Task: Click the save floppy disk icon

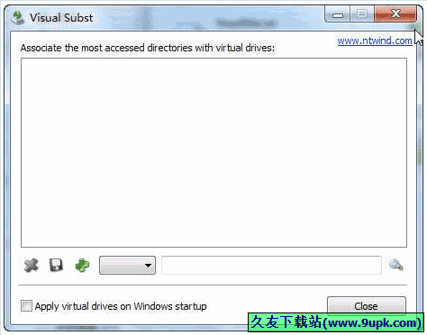Action: point(56,265)
